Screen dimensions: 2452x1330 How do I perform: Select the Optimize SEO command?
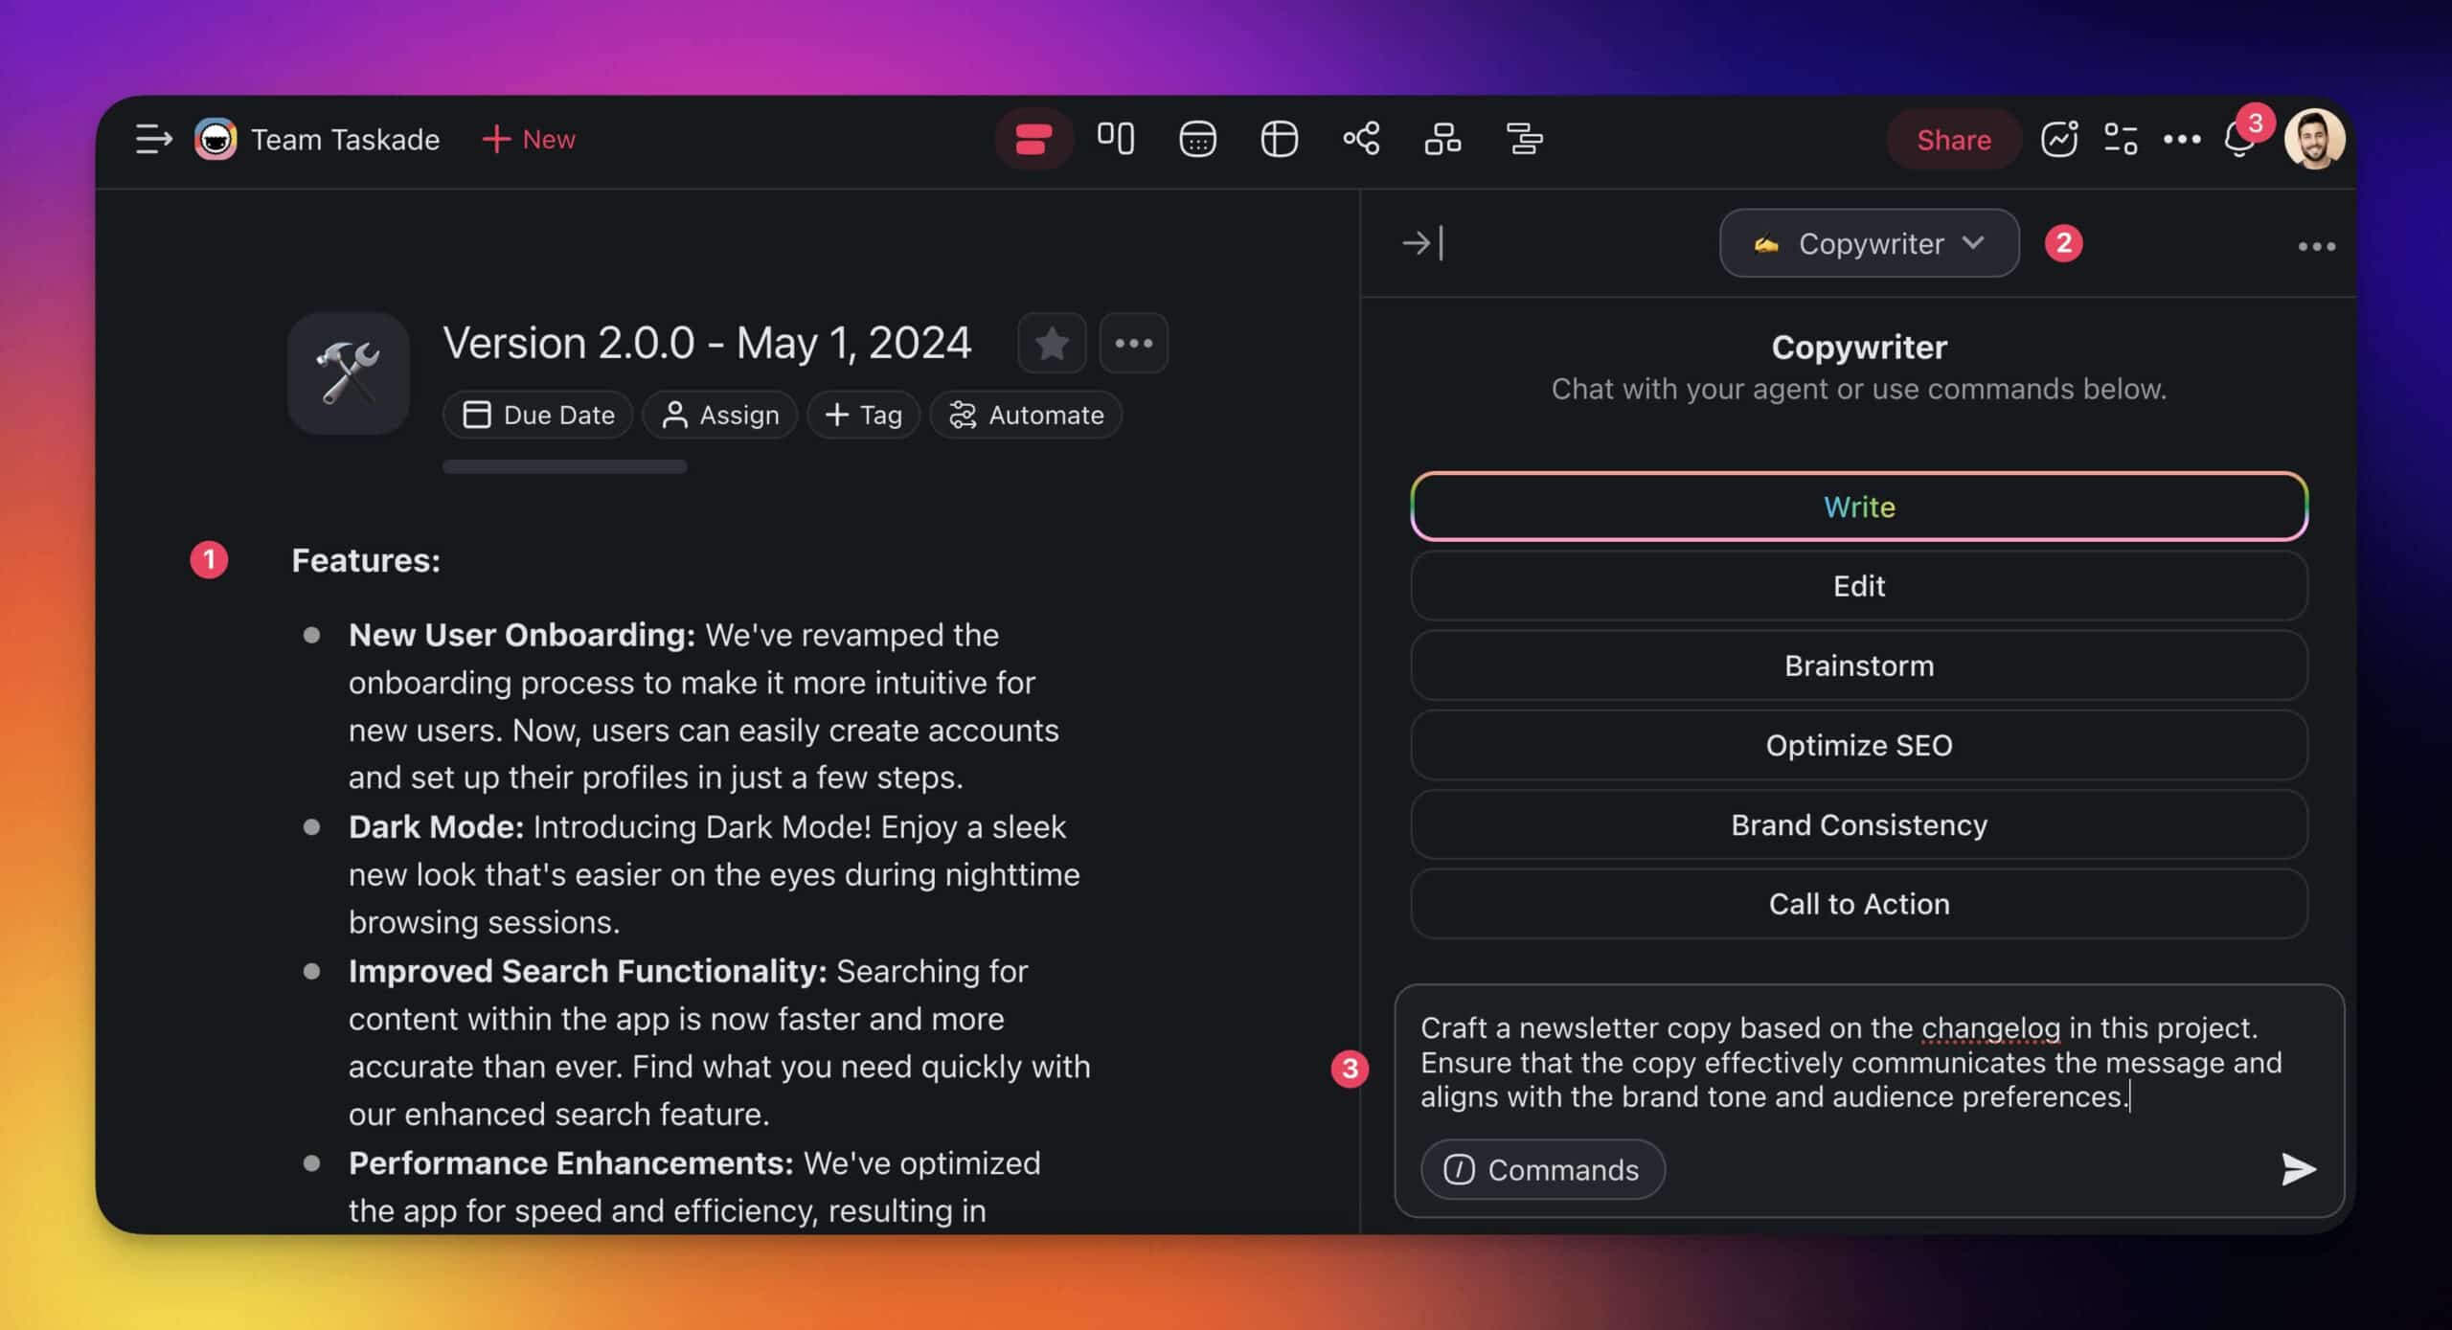pos(1858,745)
